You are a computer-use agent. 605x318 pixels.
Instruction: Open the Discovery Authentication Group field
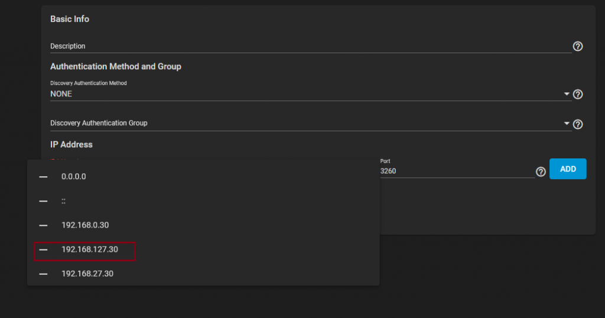tap(295, 124)
